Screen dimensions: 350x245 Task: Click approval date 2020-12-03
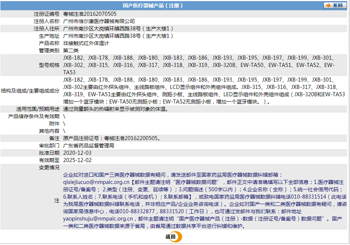77,153
